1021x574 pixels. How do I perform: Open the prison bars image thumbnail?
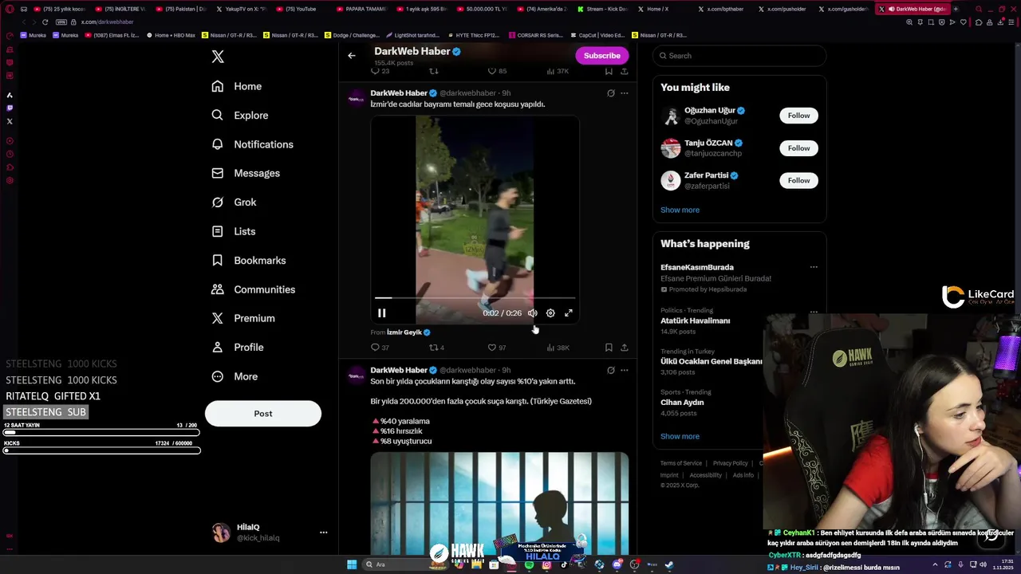tap(499, 503)
